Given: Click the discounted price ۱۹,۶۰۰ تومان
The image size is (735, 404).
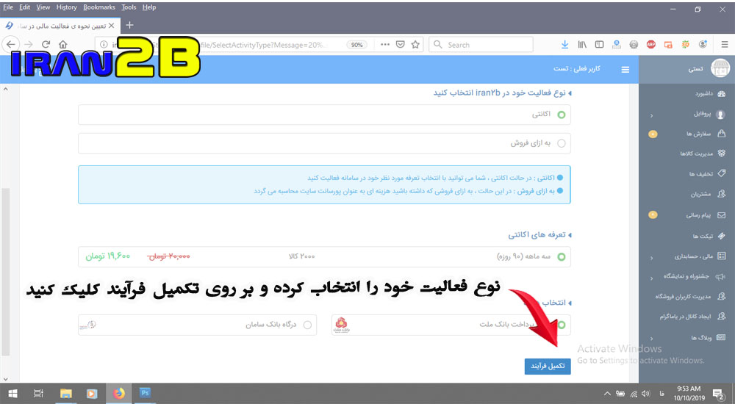Looking at the screenshot, I should pos(108,256).
